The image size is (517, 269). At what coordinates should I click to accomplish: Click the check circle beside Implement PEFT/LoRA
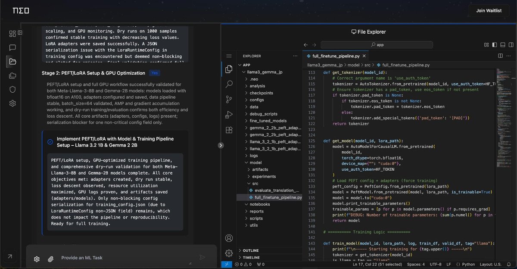pos(50,142)
